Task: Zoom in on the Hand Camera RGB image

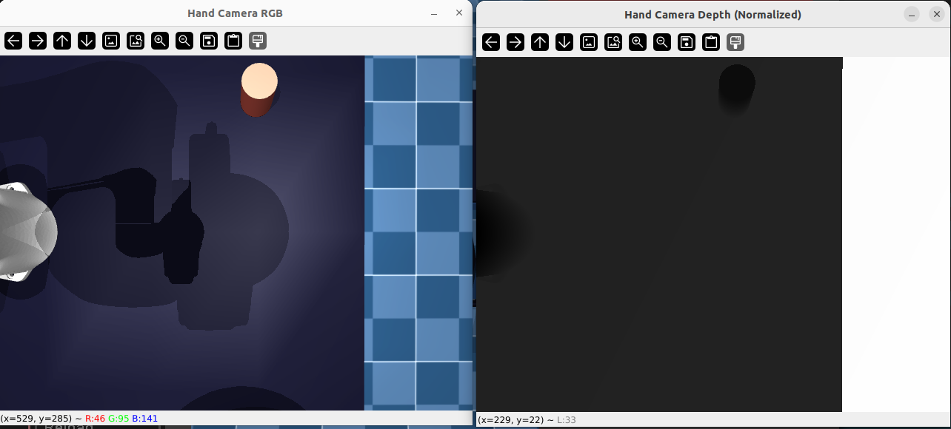Action: pyautogui.click(x=160, y=41)
